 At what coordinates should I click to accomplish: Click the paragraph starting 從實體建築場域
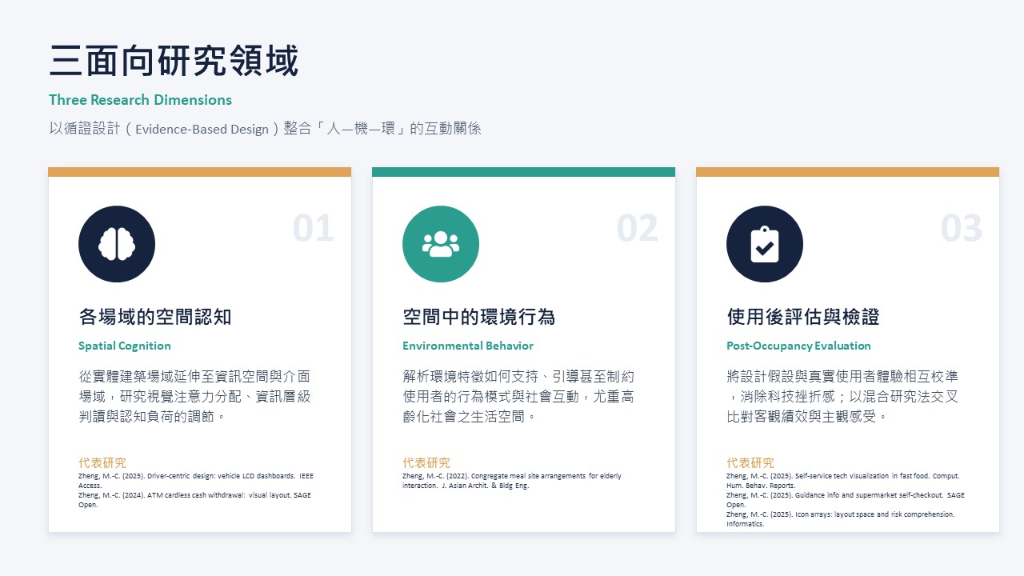(194, 396)
